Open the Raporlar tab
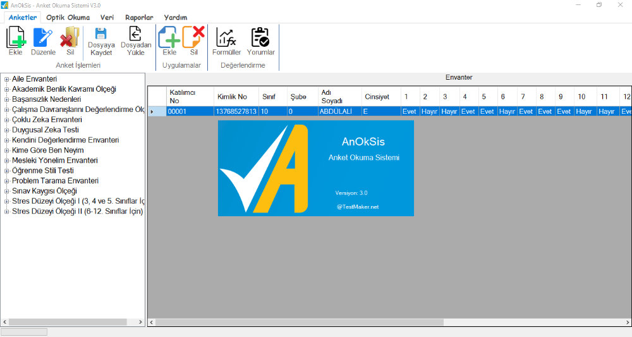 coord(139,18)
